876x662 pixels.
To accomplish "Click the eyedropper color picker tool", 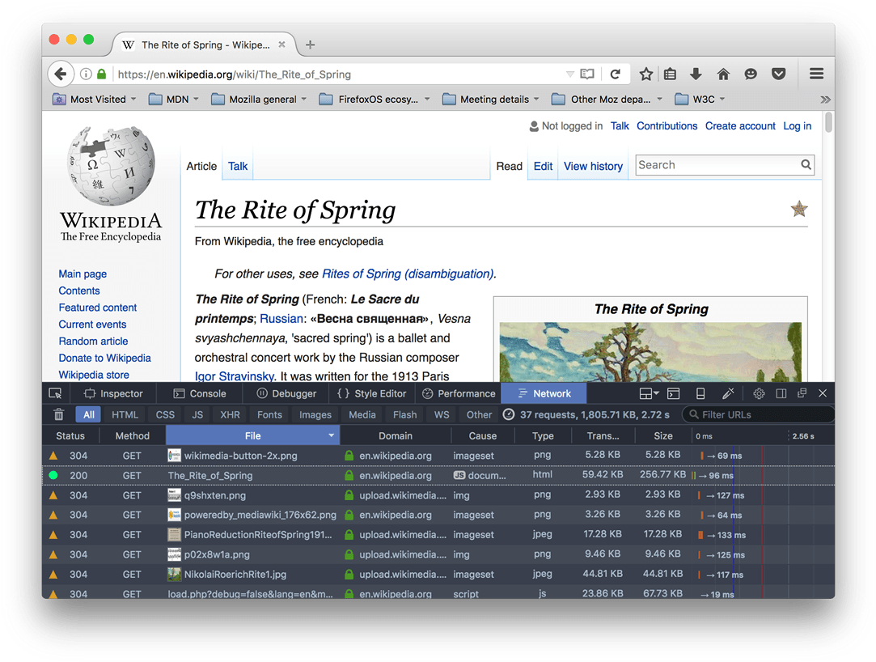I will (x=728, y=393).
